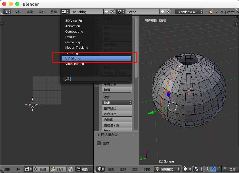Select the scale manipulator icon

(x=224, y=169)
